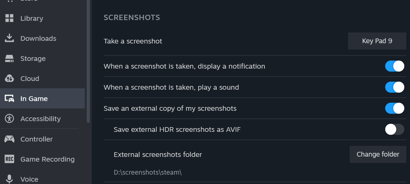Open the Library settings tab
The width and height of the screenshot is (410, 184).
point(32,18)
